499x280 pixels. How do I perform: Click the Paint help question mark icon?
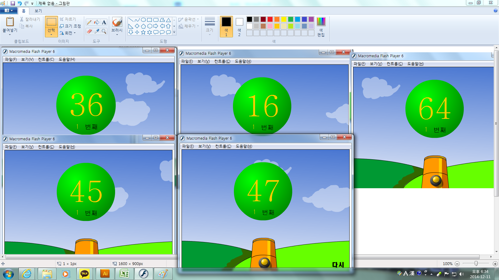point(496,11)
